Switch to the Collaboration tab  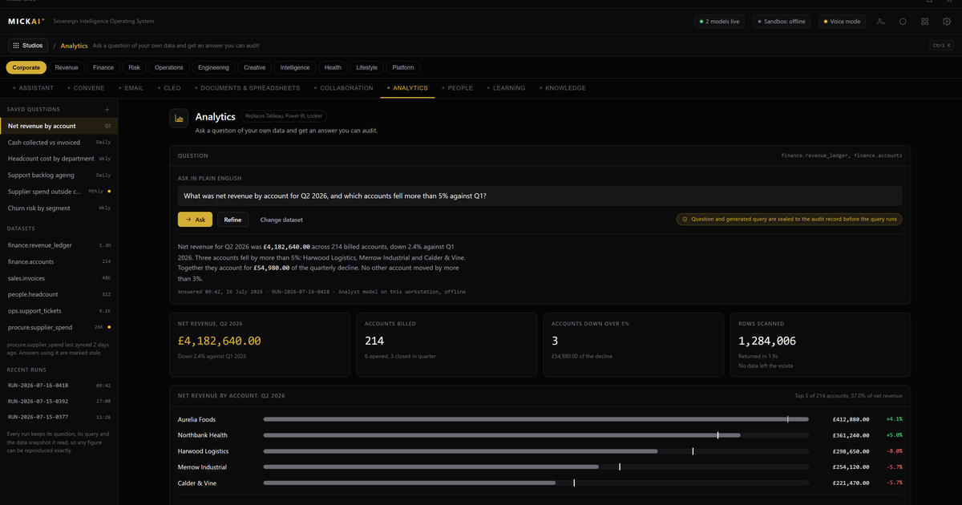(344, 87)
